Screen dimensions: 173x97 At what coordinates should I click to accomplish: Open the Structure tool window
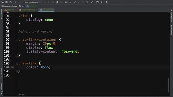2,74
